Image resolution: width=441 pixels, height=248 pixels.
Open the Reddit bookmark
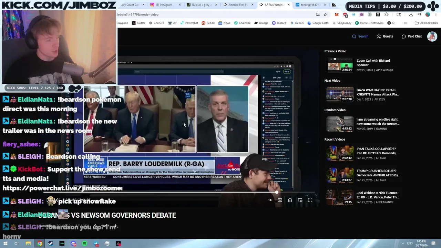click(208, 23)
